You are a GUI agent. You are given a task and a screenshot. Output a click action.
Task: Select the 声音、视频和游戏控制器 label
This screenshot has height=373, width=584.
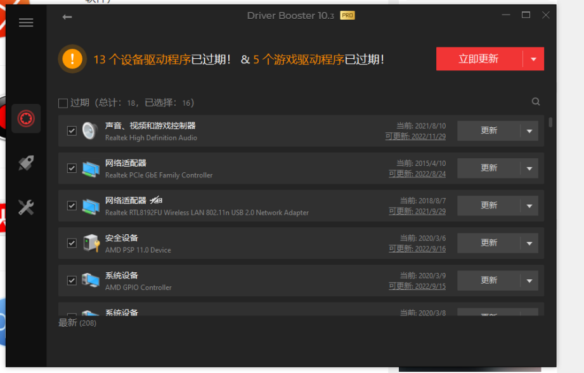[x=150, y=125]
